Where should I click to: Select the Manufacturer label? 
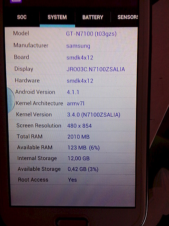click(x=31, y=45)
